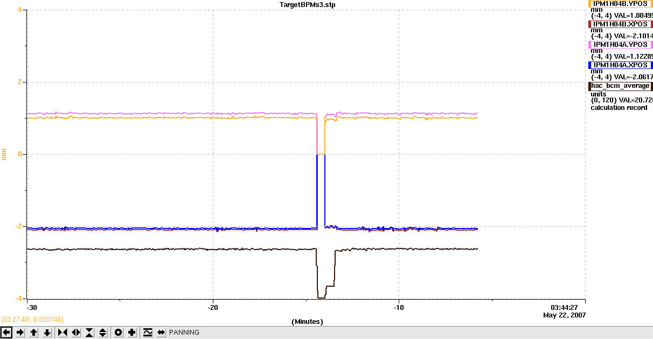Click the horizontal expand zoom icon
The image size is (653, 339).
[76, 333]
